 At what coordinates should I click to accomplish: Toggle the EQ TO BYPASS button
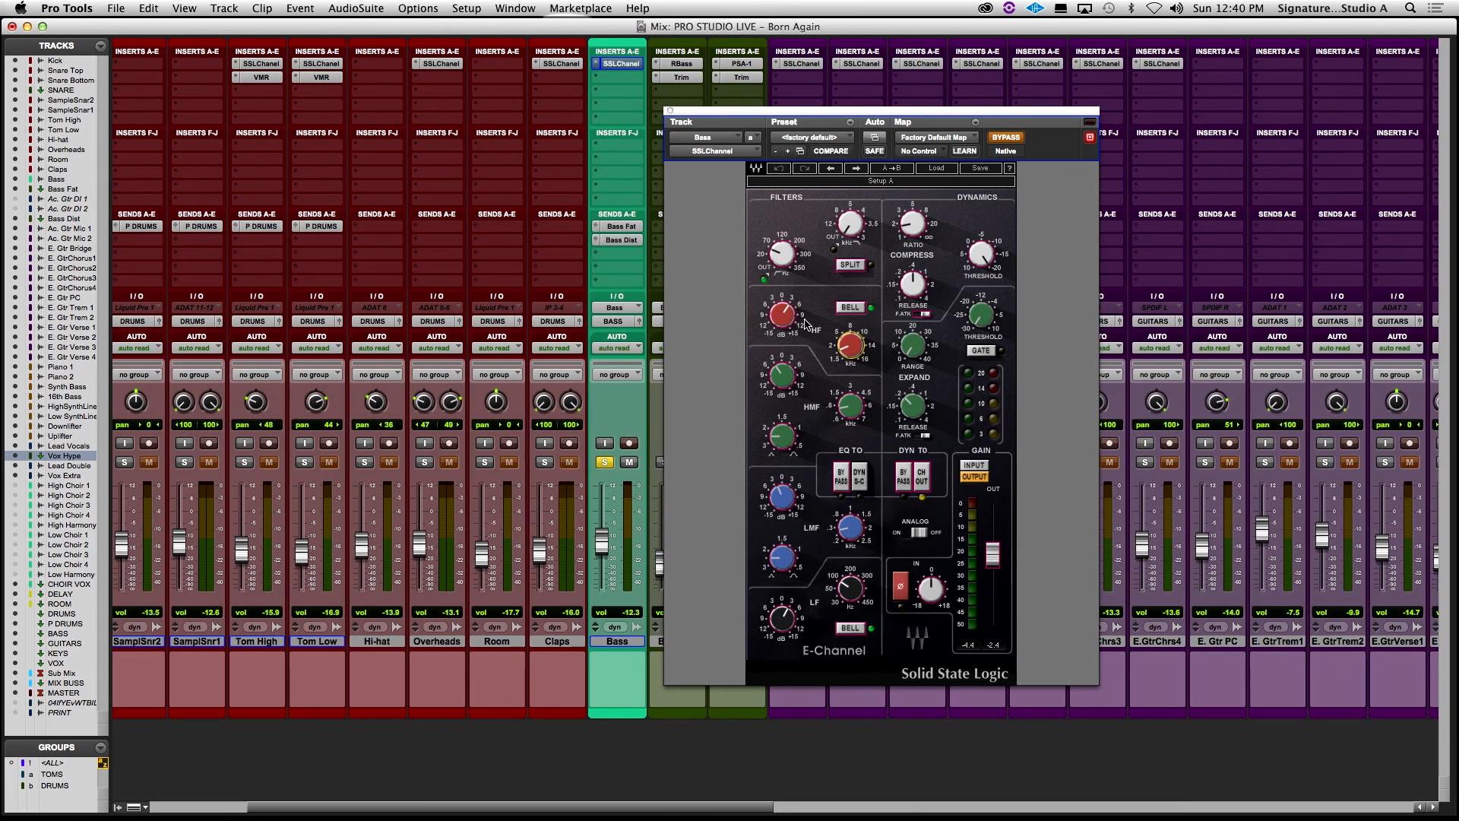[x=840, y=477]
